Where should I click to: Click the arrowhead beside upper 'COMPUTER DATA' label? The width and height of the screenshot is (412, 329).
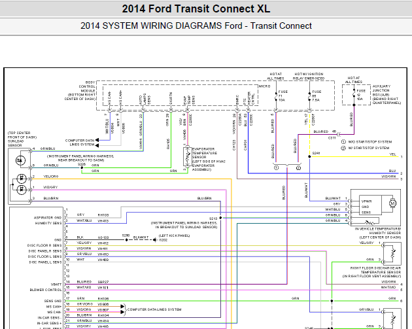97,140
